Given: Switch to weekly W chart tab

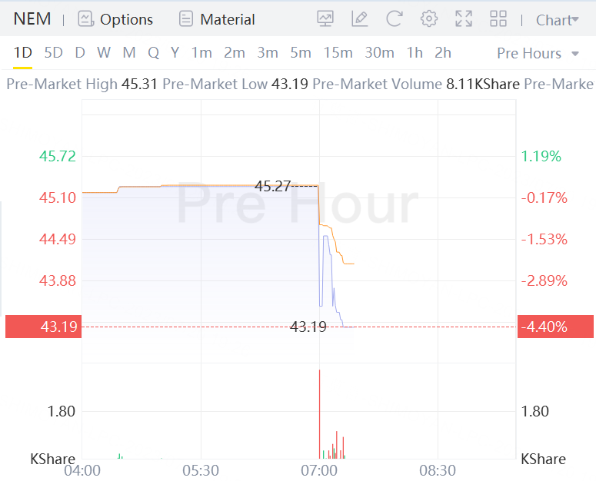Looking at the screenshot, I should point(104,53).
